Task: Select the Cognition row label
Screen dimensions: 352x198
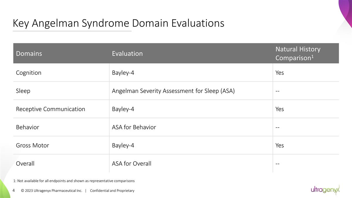Action: 28,73
